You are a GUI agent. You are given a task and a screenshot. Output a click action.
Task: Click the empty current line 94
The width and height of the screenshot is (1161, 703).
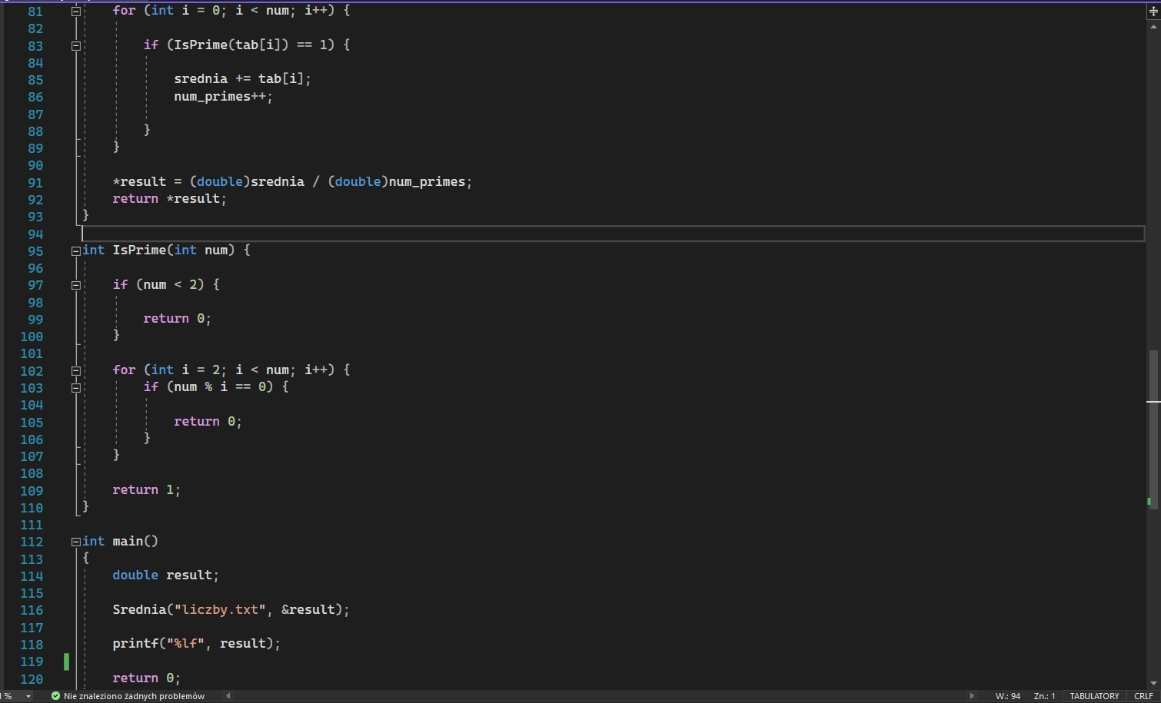coord(613,234)
